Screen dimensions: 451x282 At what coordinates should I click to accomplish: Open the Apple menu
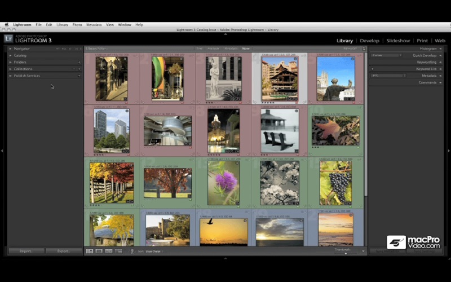point(6,25)
